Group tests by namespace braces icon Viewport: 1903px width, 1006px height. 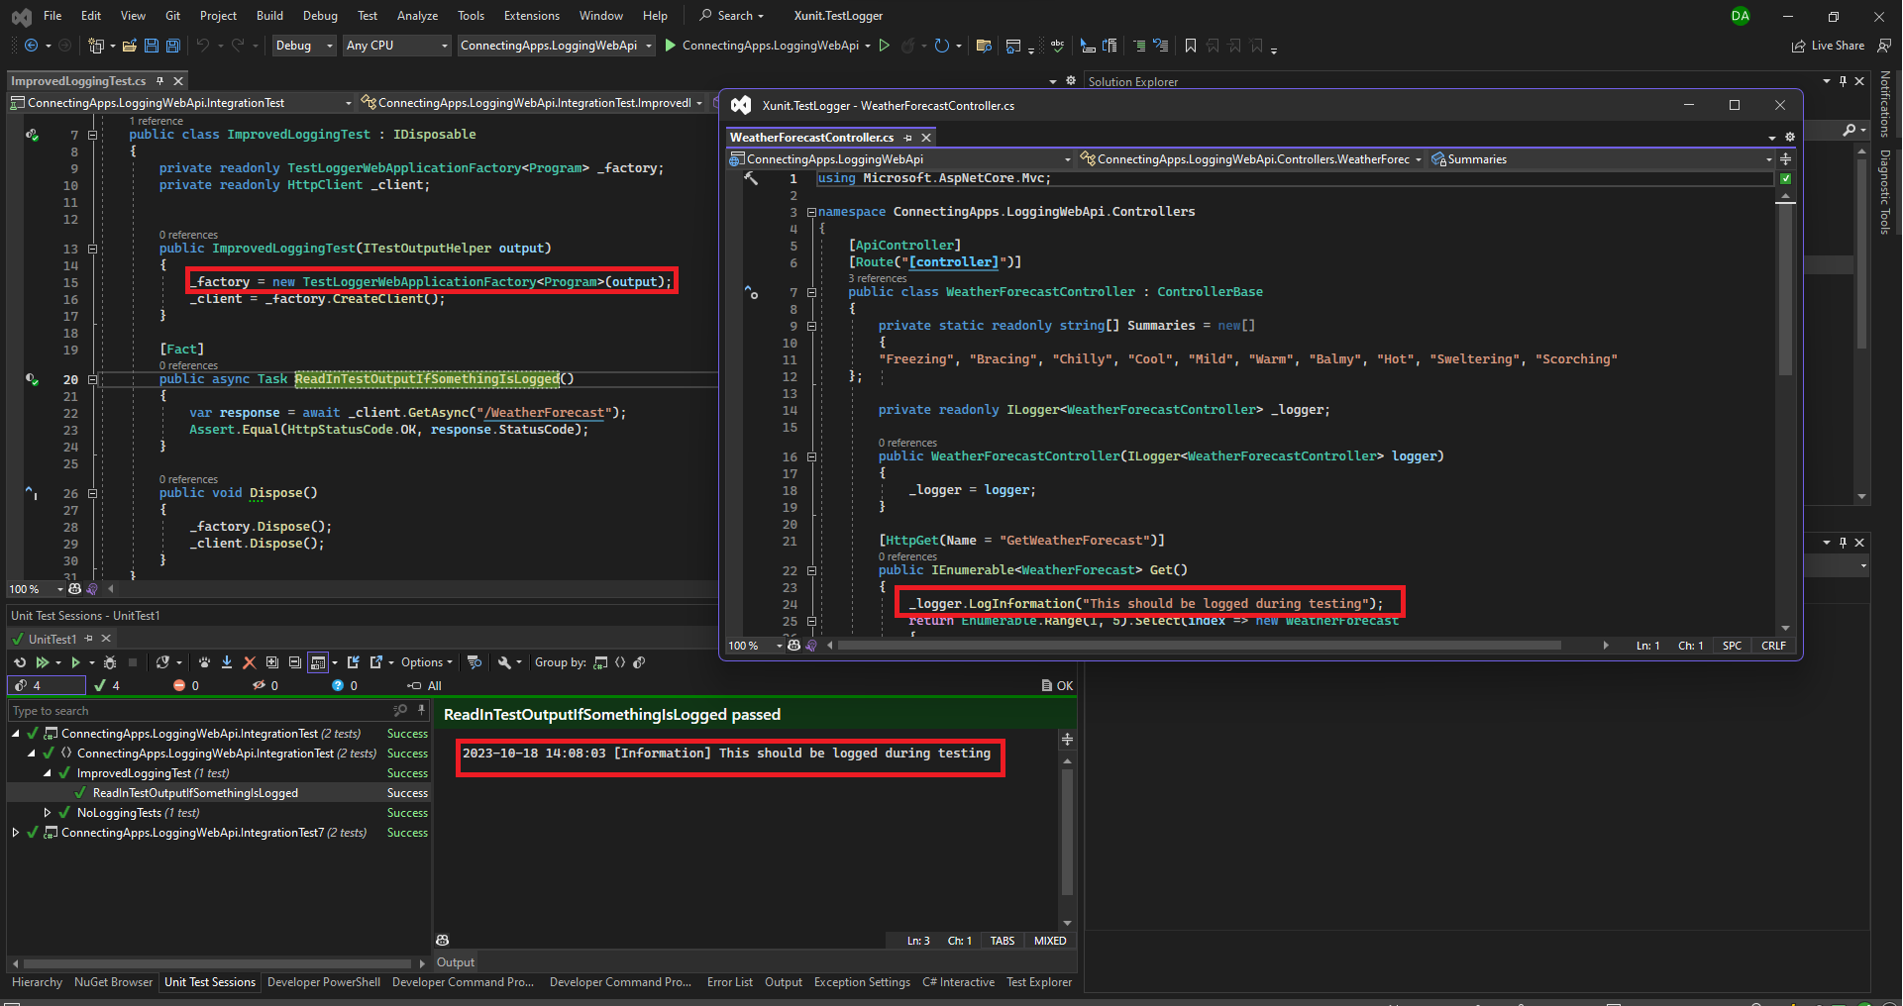(620, 662)
